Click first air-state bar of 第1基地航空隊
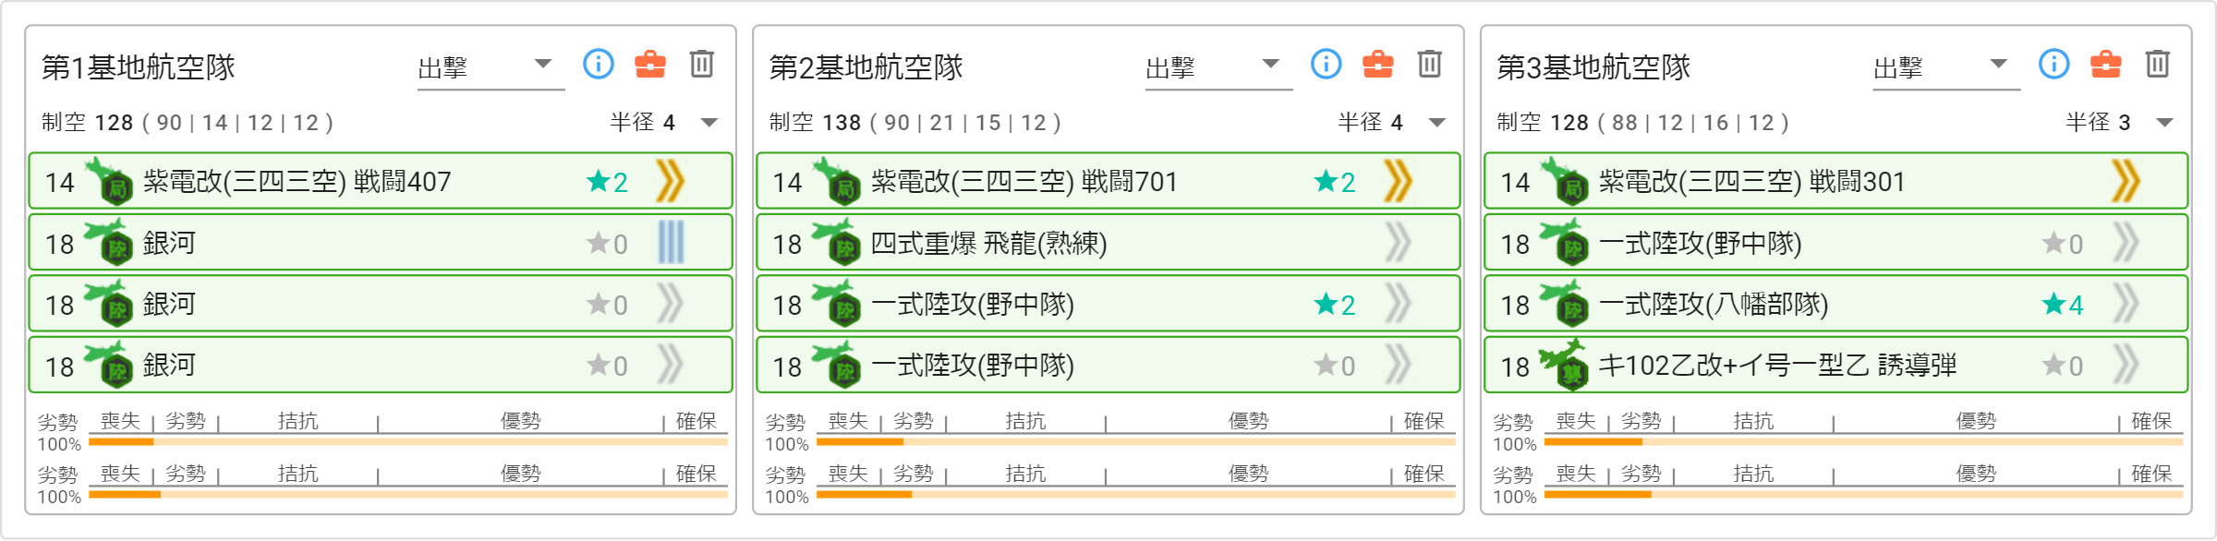Viewport: 2217px width, 541px height. pyautogui.click(x=408, y=442)
